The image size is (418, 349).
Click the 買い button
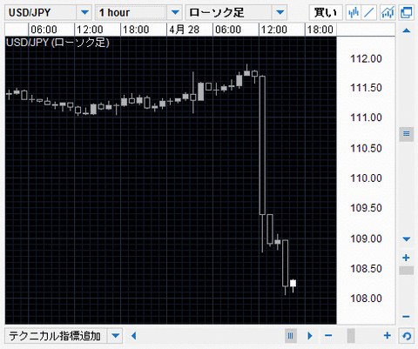coord(326,12)
